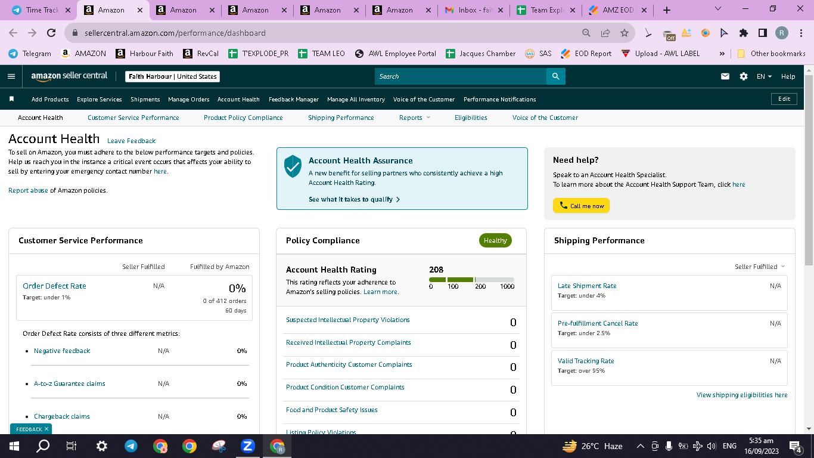Screen dimensions: 814x458
Task: Open Performance Notifications menu item
Action: (500, 99)
